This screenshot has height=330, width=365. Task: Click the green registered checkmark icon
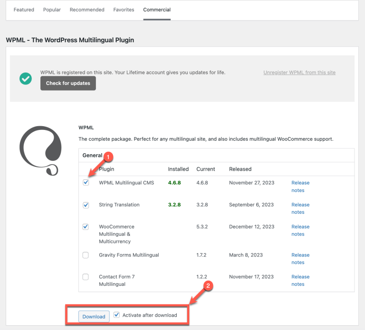(x=26, y=79)
